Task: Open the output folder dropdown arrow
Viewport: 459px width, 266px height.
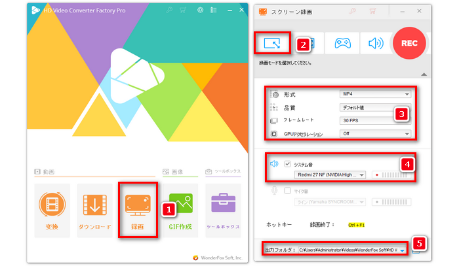Action: pos(403,250)
